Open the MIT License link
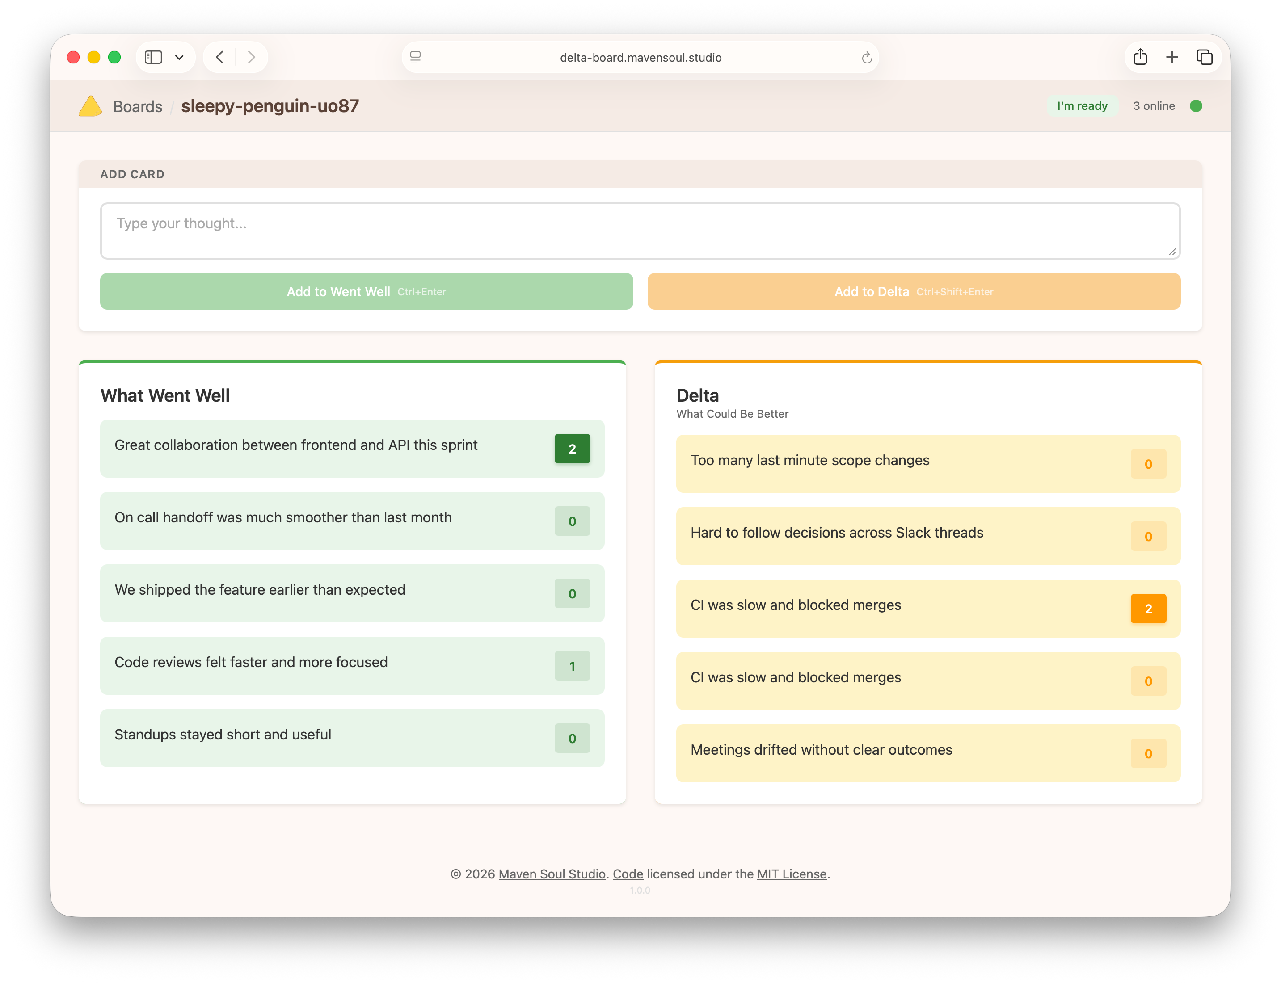1281x983 pixels. 791,874
